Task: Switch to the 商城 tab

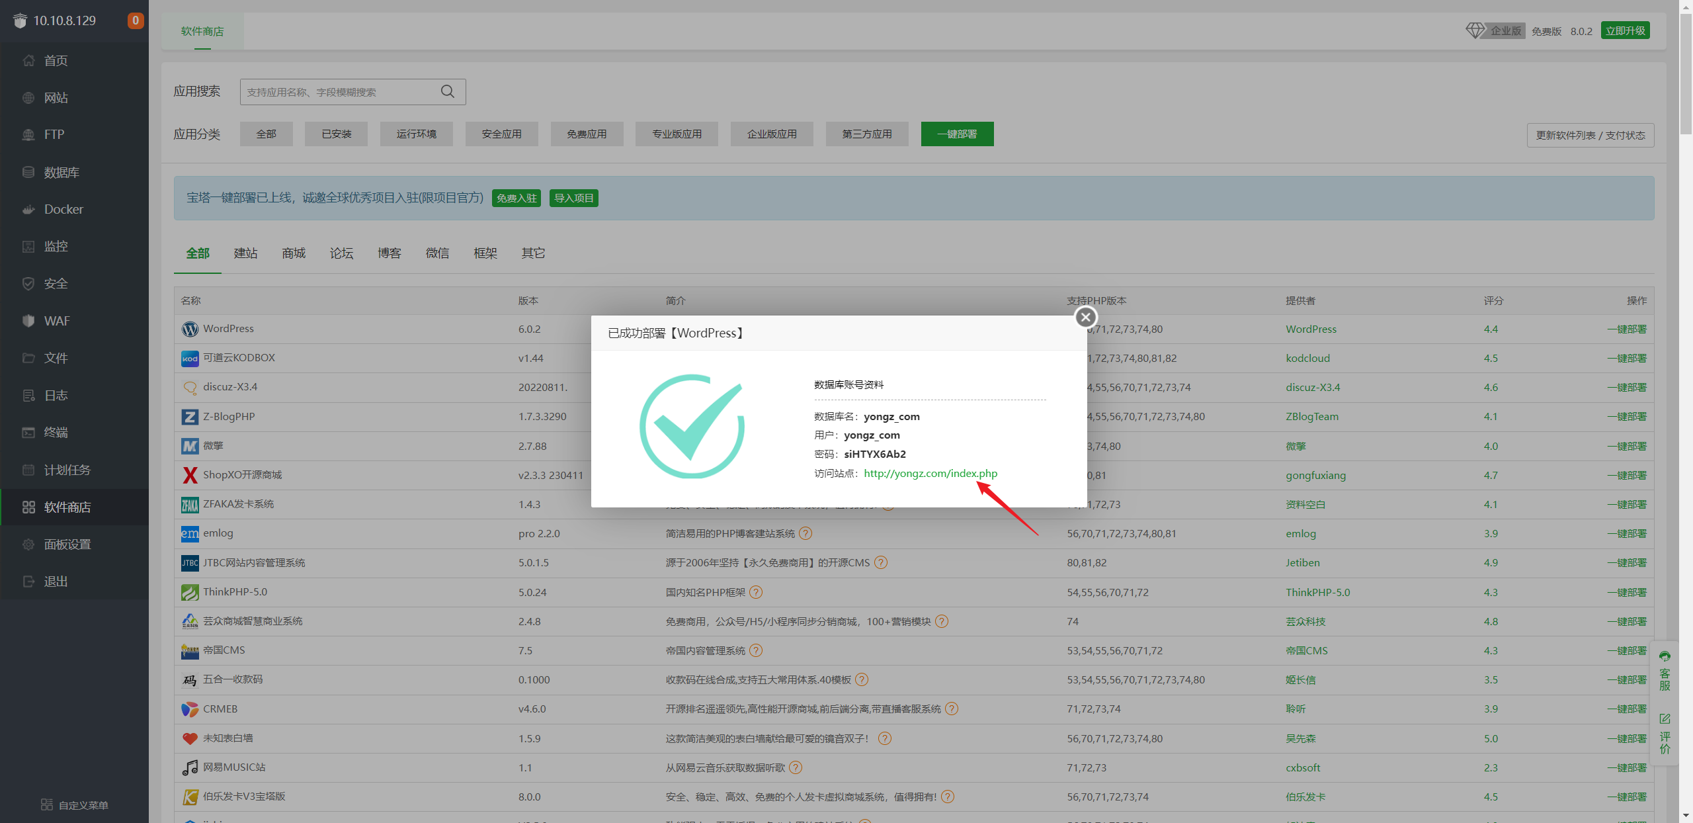Action: 294,253
